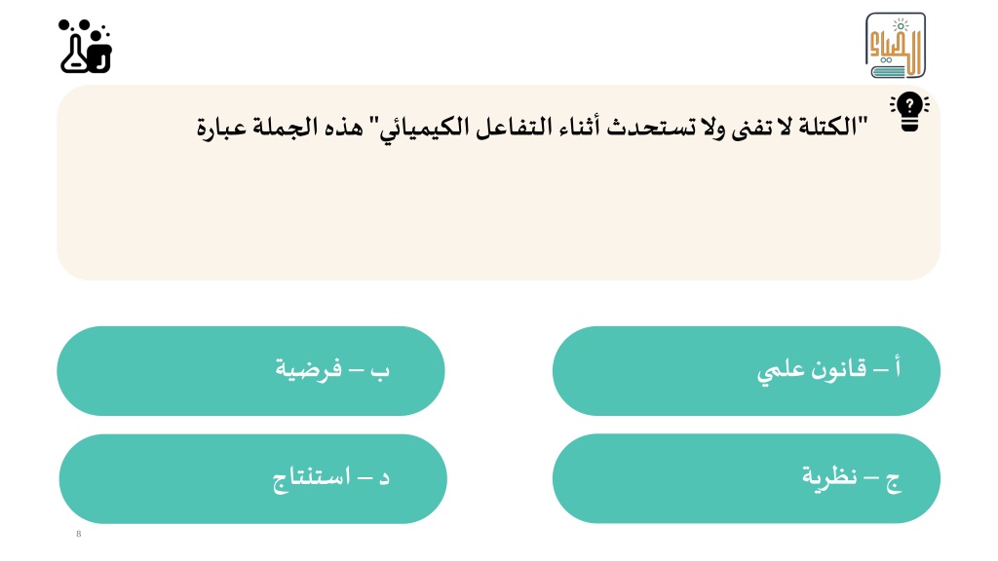Click the word استنتاج
The width and height of the screenshot is (998, 561).
point(311,478)
